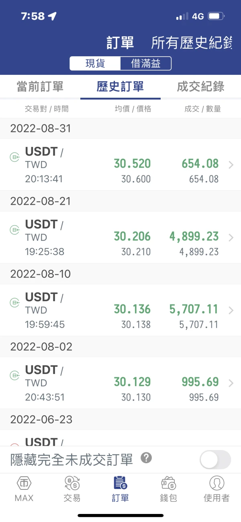241x522 pixels.
Task: Open the 995.69 order chevron
Action: [x=231, y=383]
